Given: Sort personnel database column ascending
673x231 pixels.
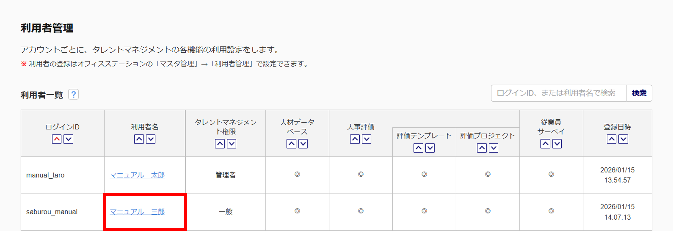Looking at the screenshot, I should (x=291, y=144).
